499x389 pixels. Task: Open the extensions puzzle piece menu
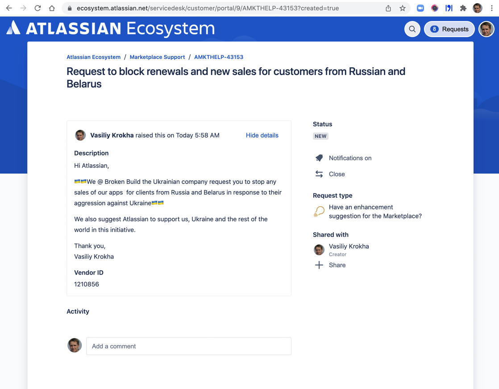click(x=463, y=8)
